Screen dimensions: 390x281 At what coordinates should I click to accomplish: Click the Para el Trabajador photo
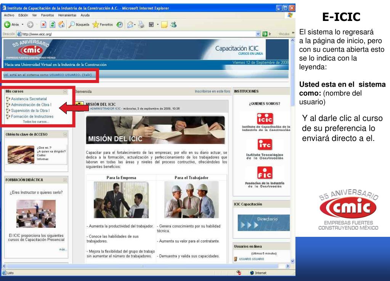pos(191,200)
